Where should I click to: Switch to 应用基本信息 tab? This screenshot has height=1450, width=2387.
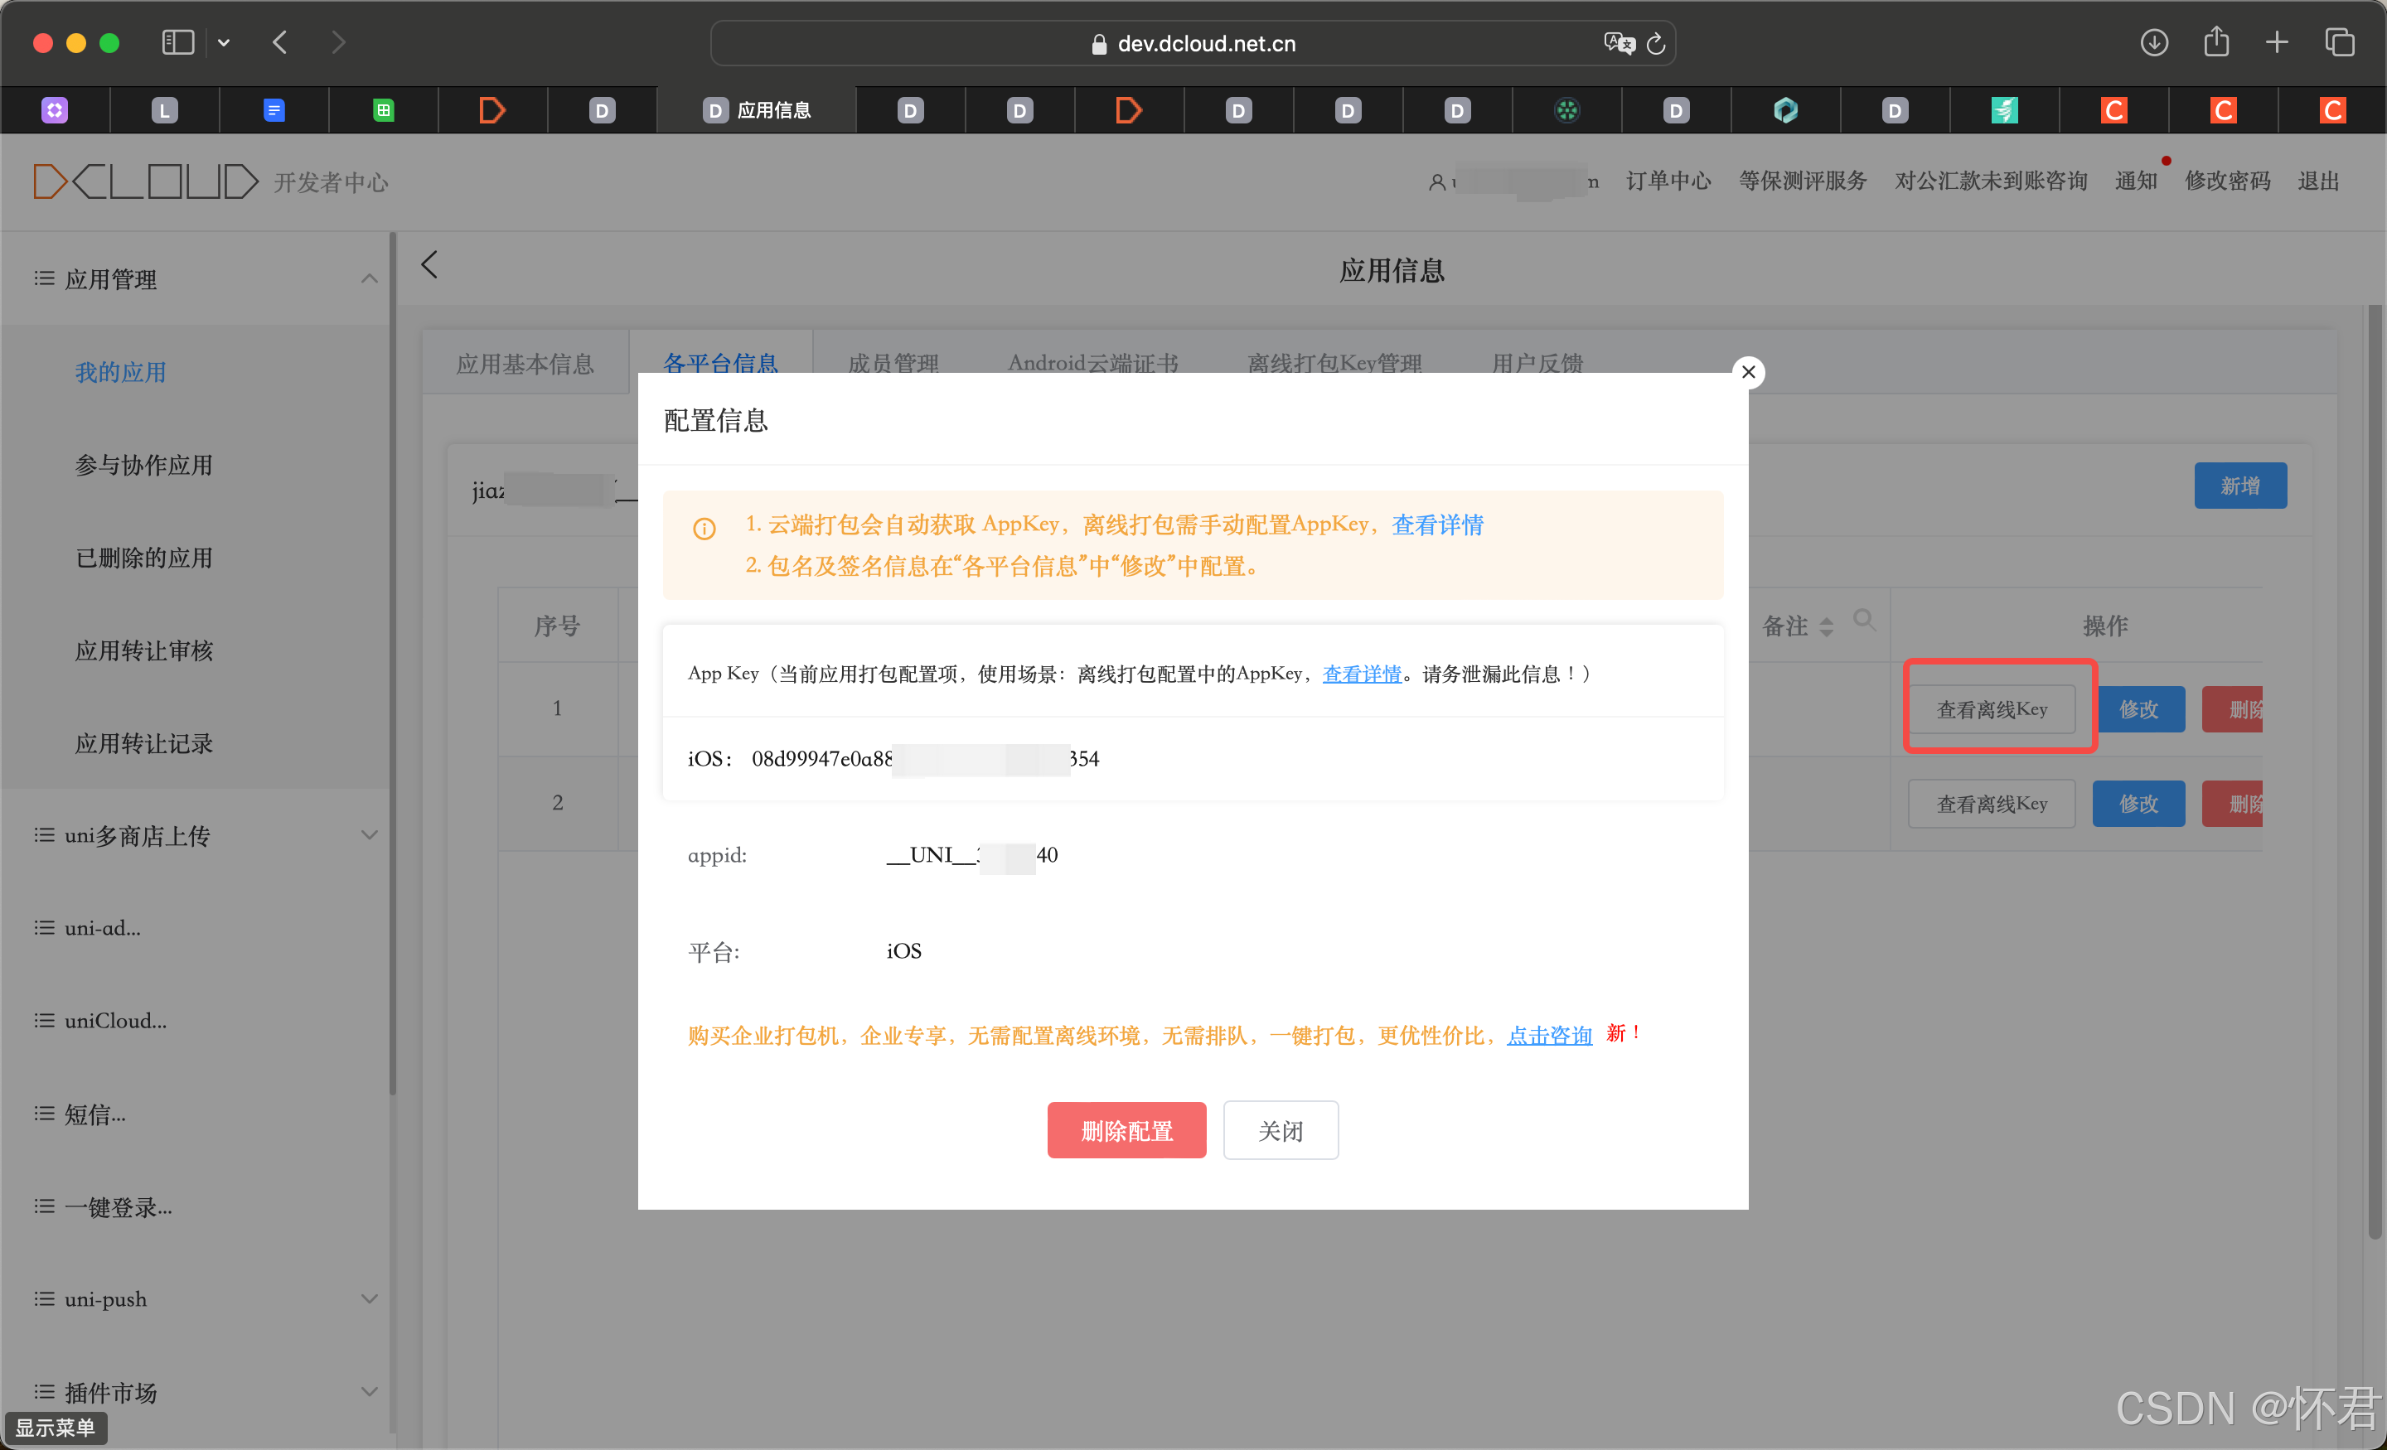(x=525, y=363)
